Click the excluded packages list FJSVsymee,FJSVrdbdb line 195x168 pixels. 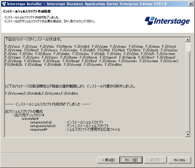click(42, 93)
